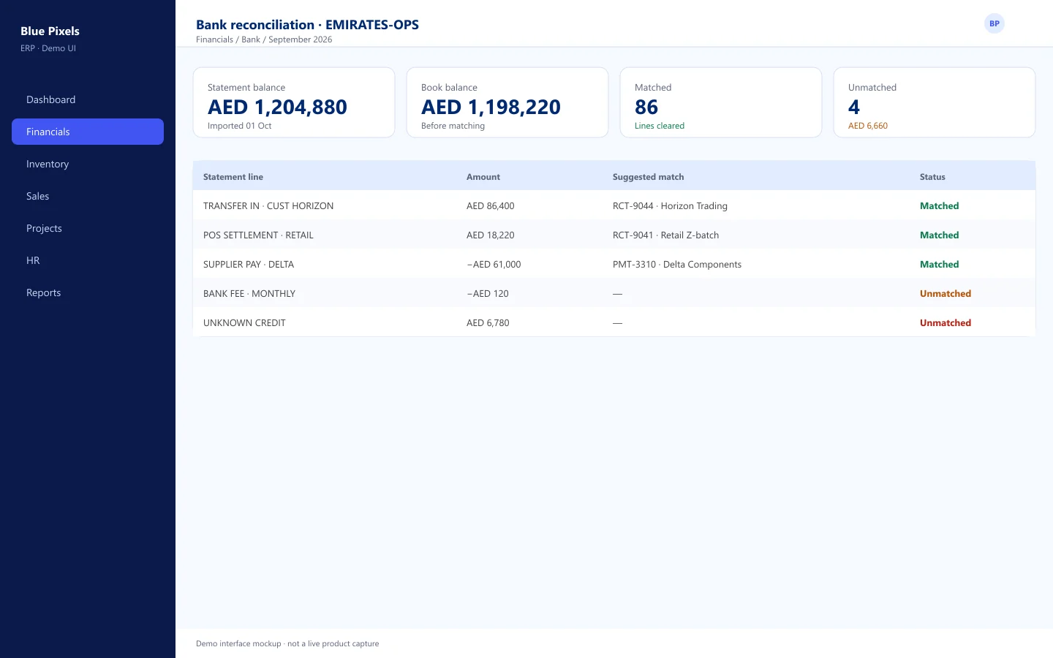This screenshot has width=1053, height=658.
Task: Click the AED 18,220 amount
Action: [491, 235]
